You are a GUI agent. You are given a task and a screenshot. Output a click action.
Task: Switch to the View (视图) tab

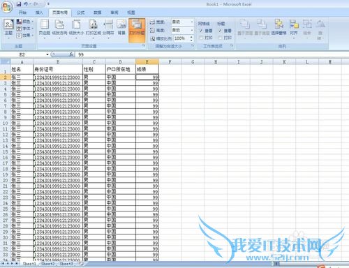[131, 13]
